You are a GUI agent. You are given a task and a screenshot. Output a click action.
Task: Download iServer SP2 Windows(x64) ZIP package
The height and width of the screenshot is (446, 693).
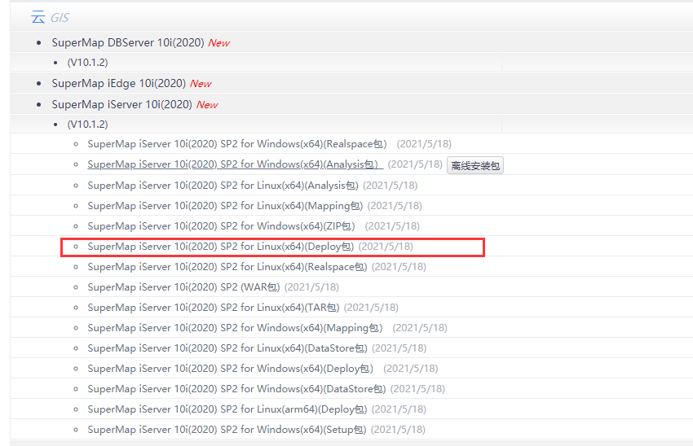click(221, 226)
